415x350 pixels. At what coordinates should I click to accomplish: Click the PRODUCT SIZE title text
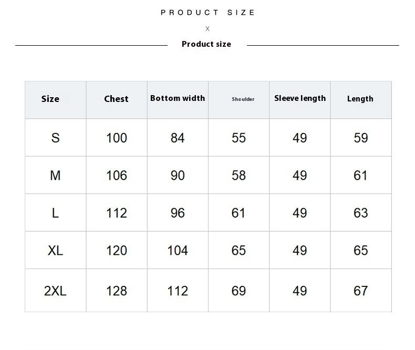tap(207, 13)
